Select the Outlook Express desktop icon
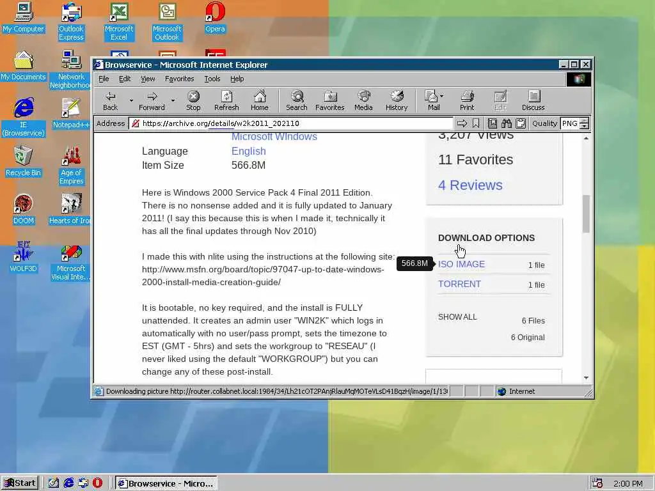Screen dimensions: 655x491 71,22
